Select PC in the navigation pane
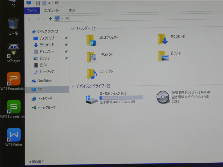This screenshot has height=167, width=223. coord(47,90)
